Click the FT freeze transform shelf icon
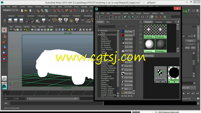201x113 pixels. [27, 20]
